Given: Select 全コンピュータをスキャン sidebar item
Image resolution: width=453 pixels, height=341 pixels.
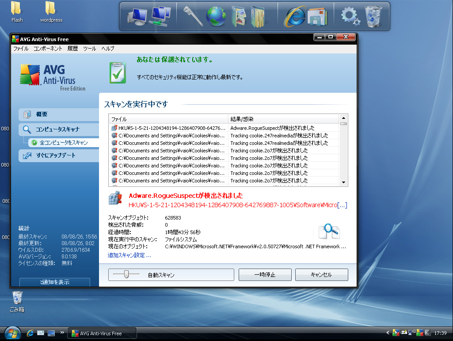Looking at the screenshot, I should (x=64, y=143).
